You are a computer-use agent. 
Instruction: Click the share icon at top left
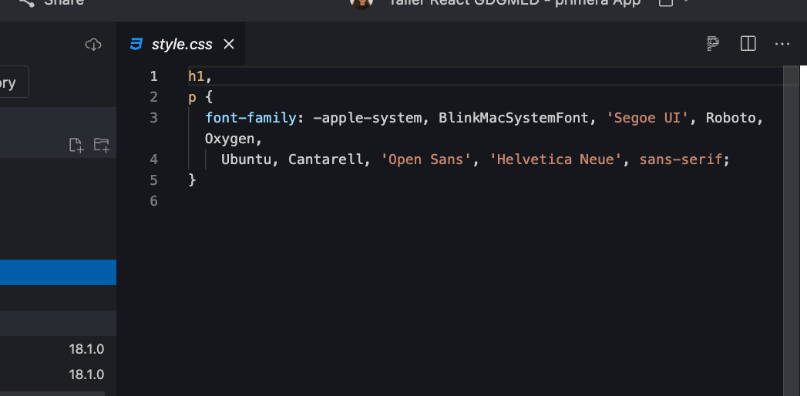pos(26,3)
